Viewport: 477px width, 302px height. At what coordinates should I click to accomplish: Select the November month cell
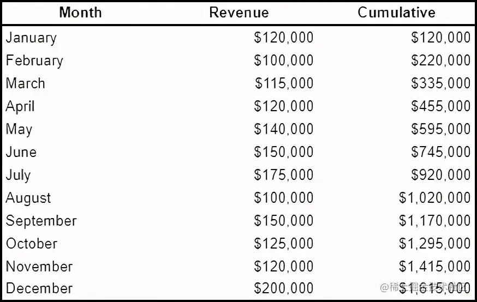(x=39, y=267)
